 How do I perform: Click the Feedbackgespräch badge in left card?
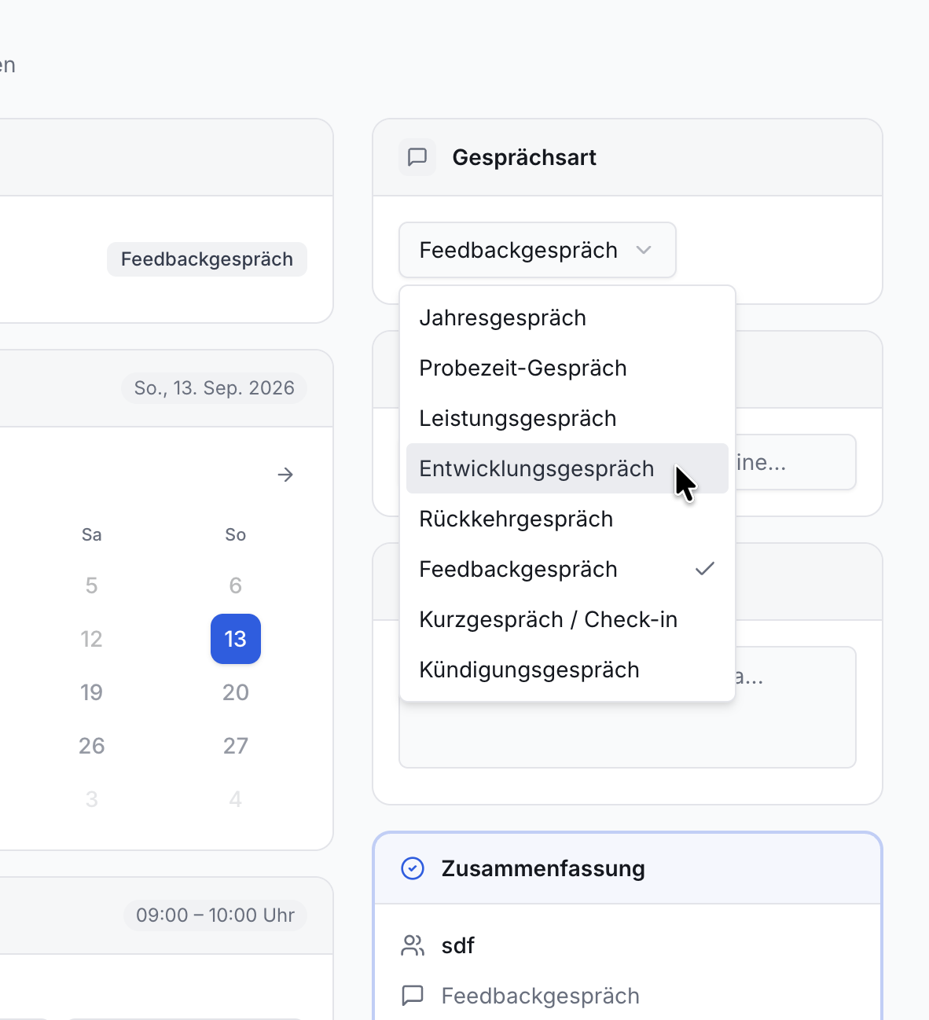(x=207, y=259)
